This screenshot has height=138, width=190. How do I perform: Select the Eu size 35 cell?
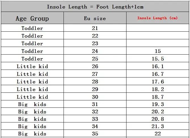point(95,134)
